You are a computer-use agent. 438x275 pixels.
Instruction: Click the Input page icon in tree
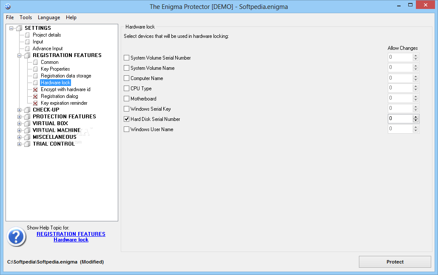pyautogui.click(x=27, y=42)
